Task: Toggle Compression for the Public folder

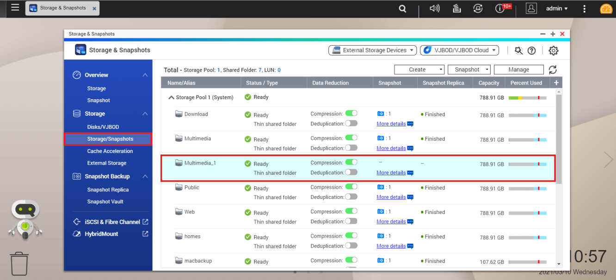Action: coord(351,187)
